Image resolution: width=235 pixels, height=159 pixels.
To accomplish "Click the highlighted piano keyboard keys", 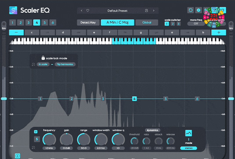I will coord(134,41).
